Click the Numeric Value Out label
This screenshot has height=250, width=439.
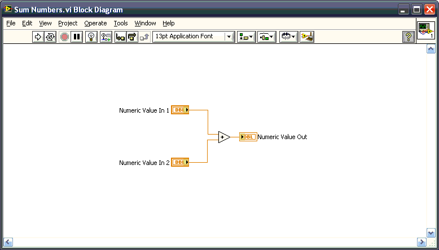coord(282,137)
